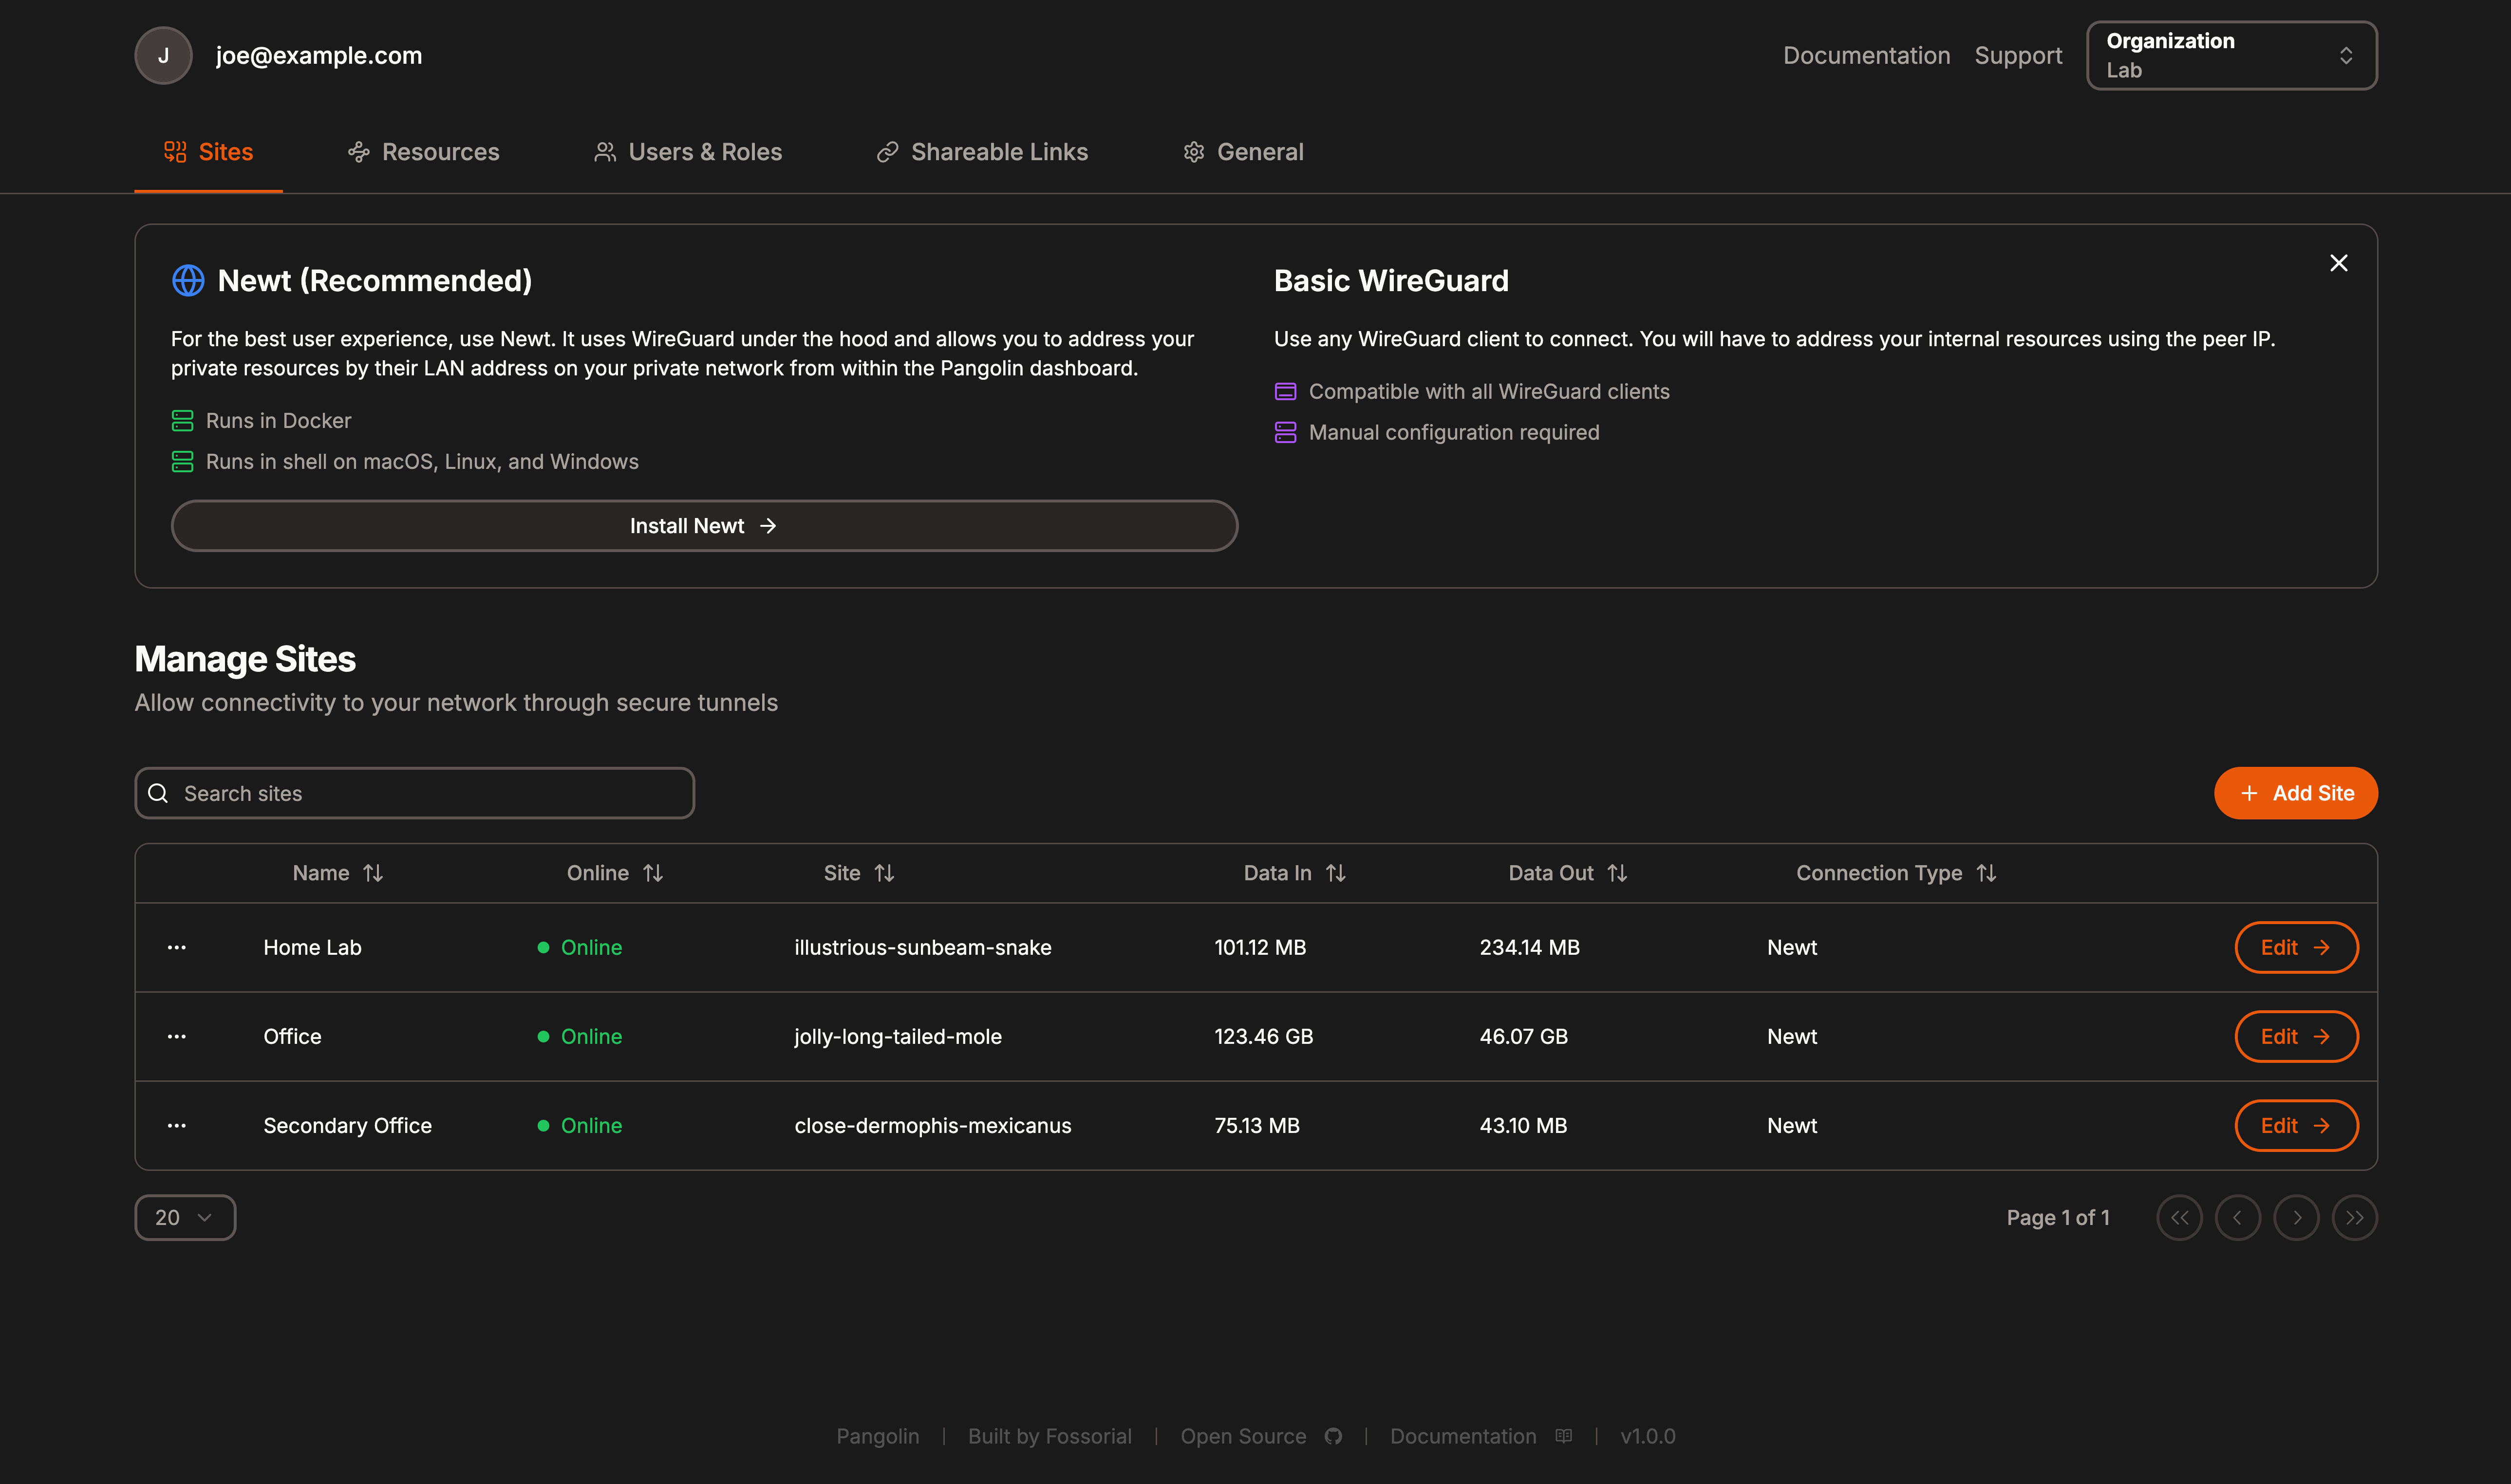The image size is (2511, 1484).
Task: Sort the table by Name column
Action: (x=338, y=873)
